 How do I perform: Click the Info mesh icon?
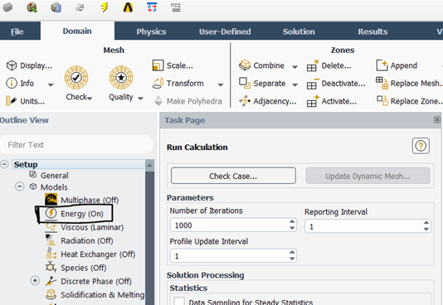(x=12, y=83)
